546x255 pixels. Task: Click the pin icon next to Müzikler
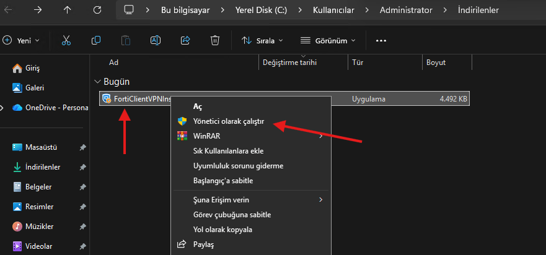point(82,227)
